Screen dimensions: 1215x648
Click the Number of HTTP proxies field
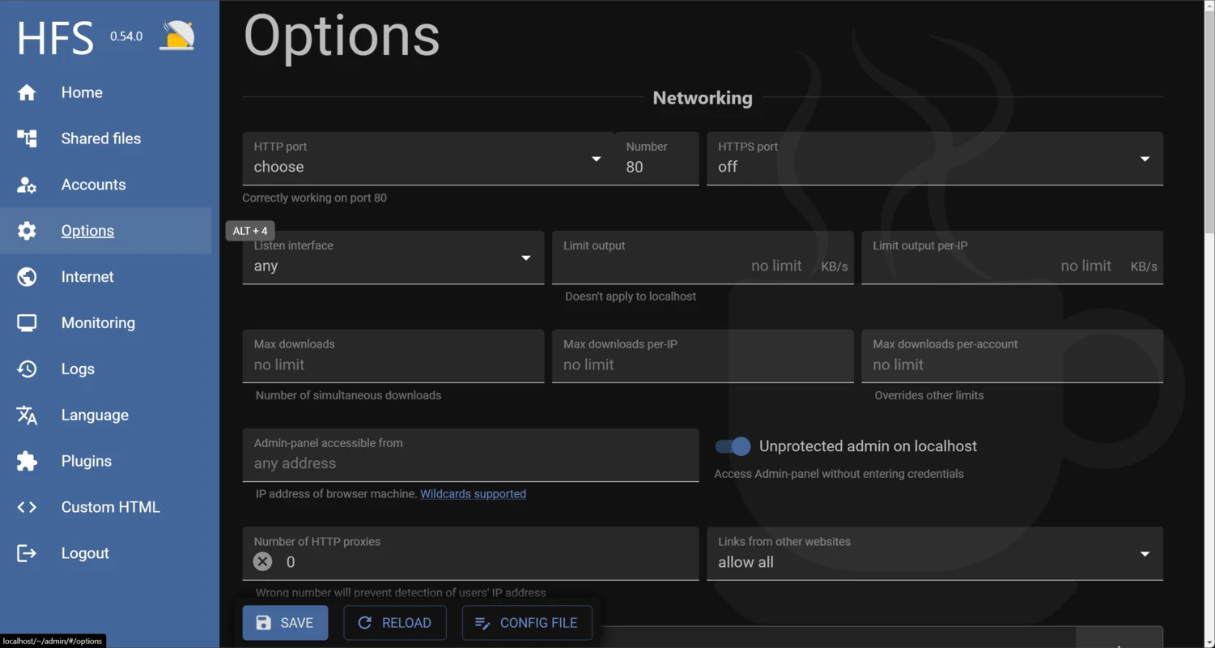tap(470, 554)
